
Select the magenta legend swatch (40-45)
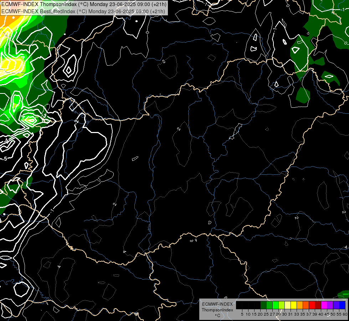[324, 305]
